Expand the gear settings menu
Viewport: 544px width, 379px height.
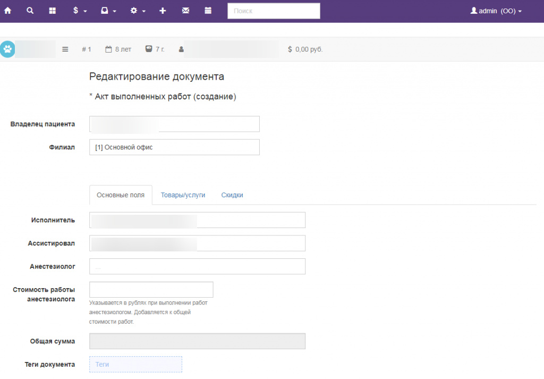point(138,11)
